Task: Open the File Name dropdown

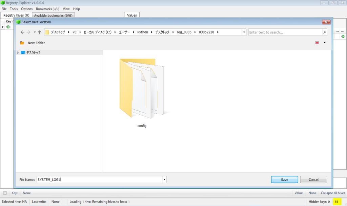Action: (x=164, y=180)
